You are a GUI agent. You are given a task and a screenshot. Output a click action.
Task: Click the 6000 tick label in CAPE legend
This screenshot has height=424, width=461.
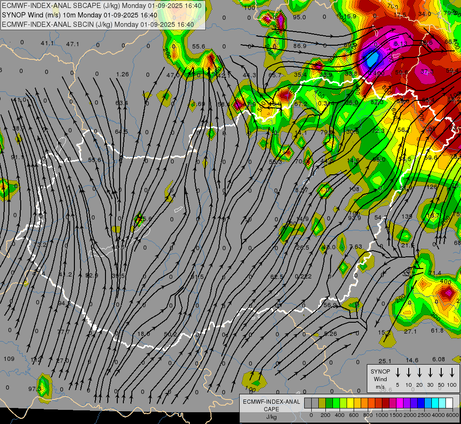coord(453,415)
